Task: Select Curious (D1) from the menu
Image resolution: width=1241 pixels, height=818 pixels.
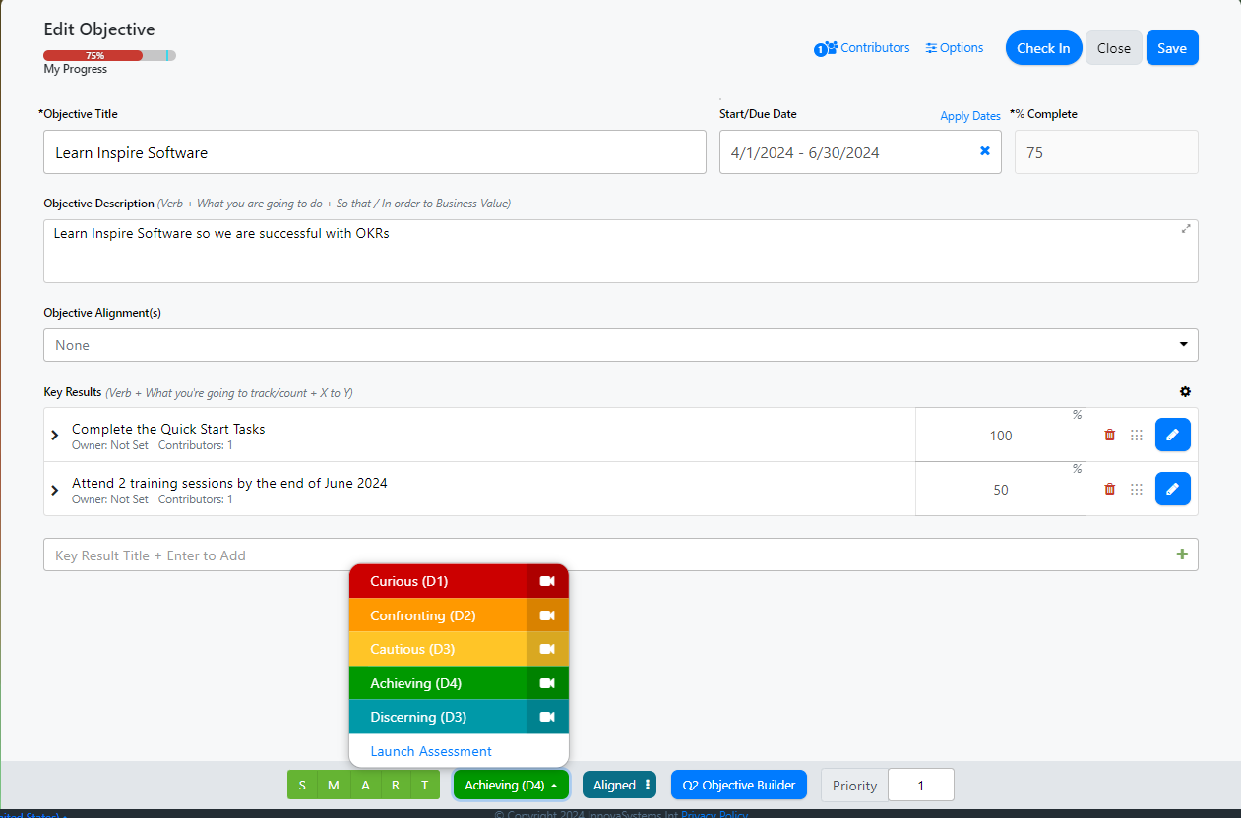Action: tap(438, 581)
